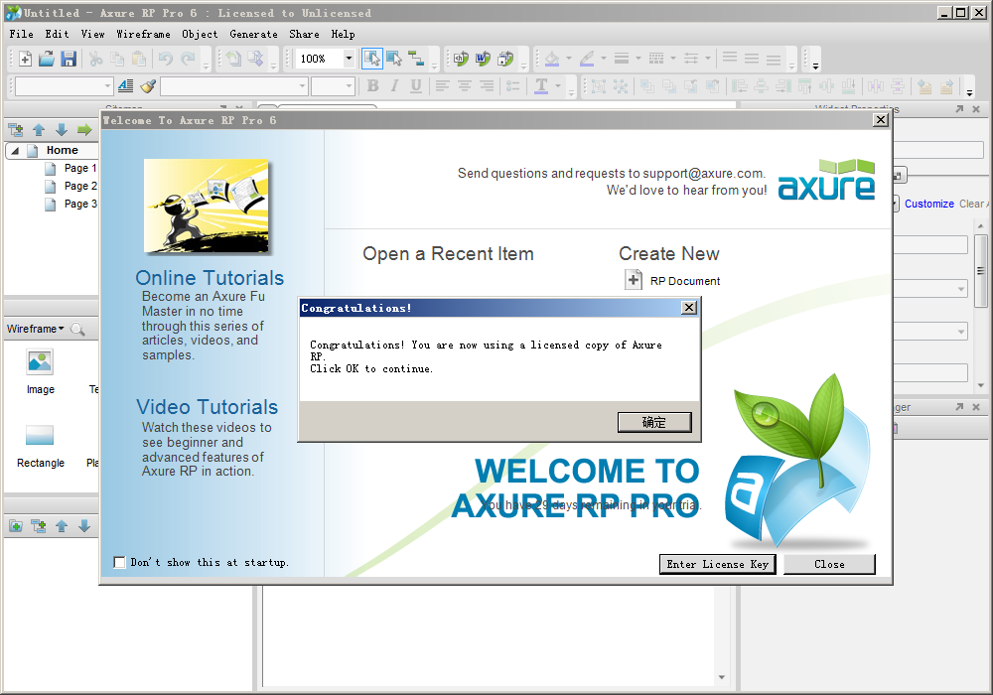
Task: Collapse the Home tree node
Action: [x=15, y=151]
